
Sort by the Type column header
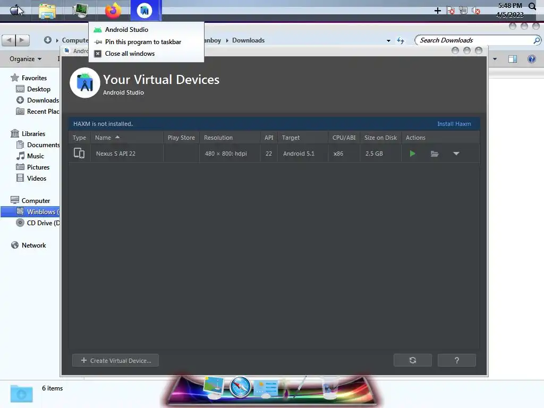point(80,138)
